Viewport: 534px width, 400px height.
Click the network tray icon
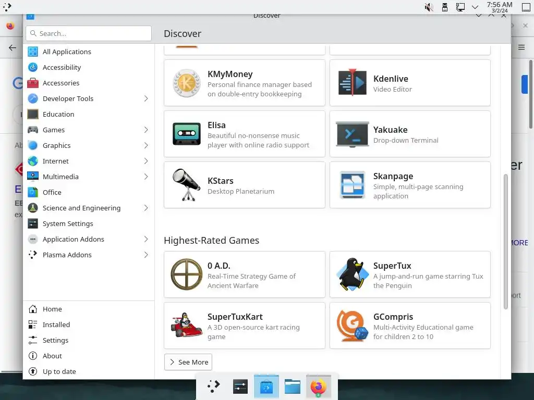(x=460, y=7)
